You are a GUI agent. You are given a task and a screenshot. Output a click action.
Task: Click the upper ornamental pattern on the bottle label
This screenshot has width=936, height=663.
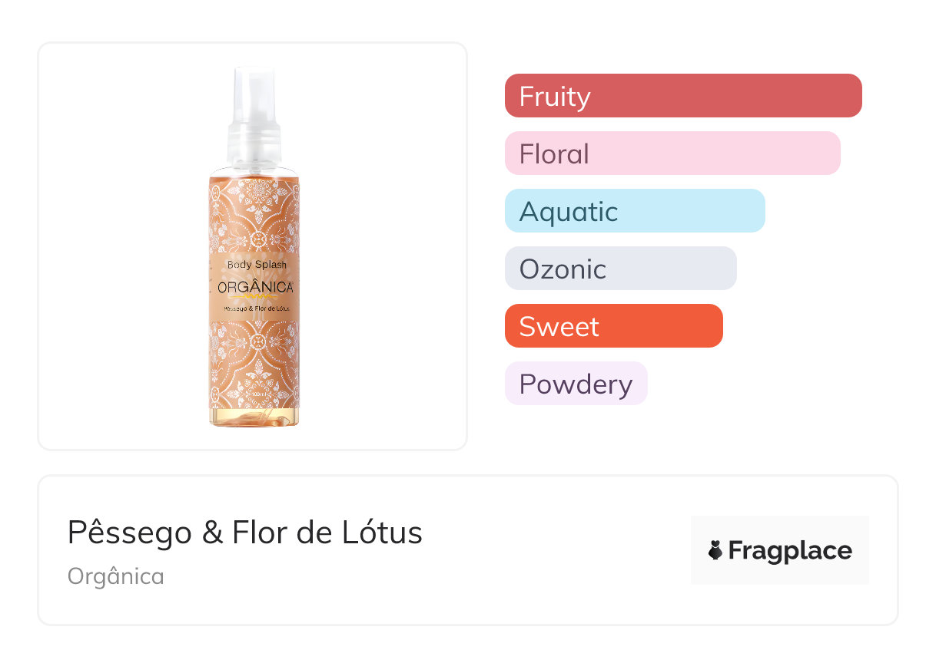click(x=254, y=216)
